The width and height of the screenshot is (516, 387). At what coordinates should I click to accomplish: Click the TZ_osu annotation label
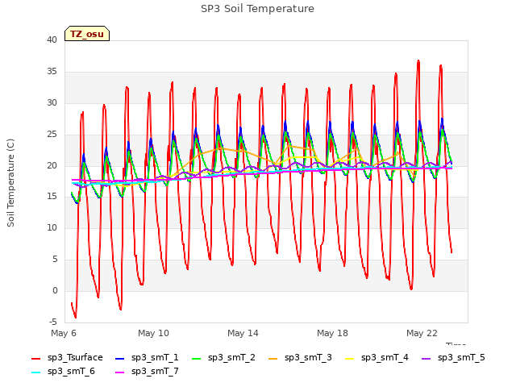(87, 34)
